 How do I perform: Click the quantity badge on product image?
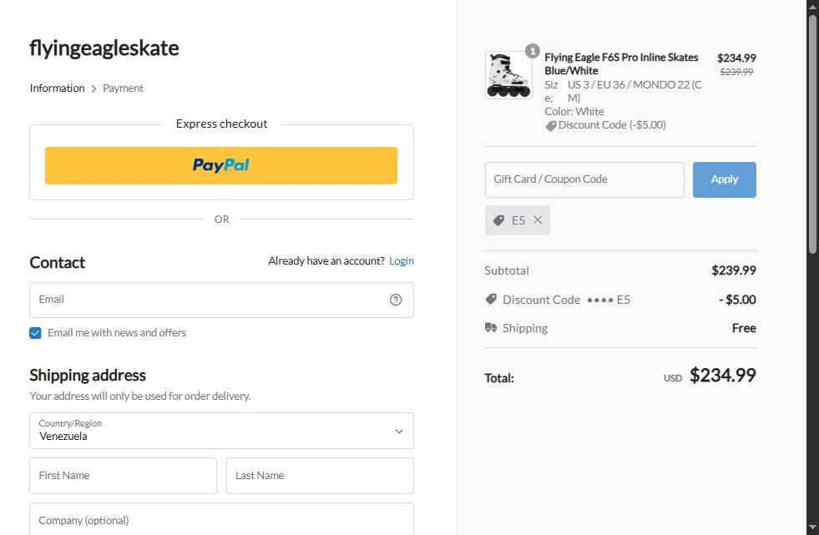(533, 51)
